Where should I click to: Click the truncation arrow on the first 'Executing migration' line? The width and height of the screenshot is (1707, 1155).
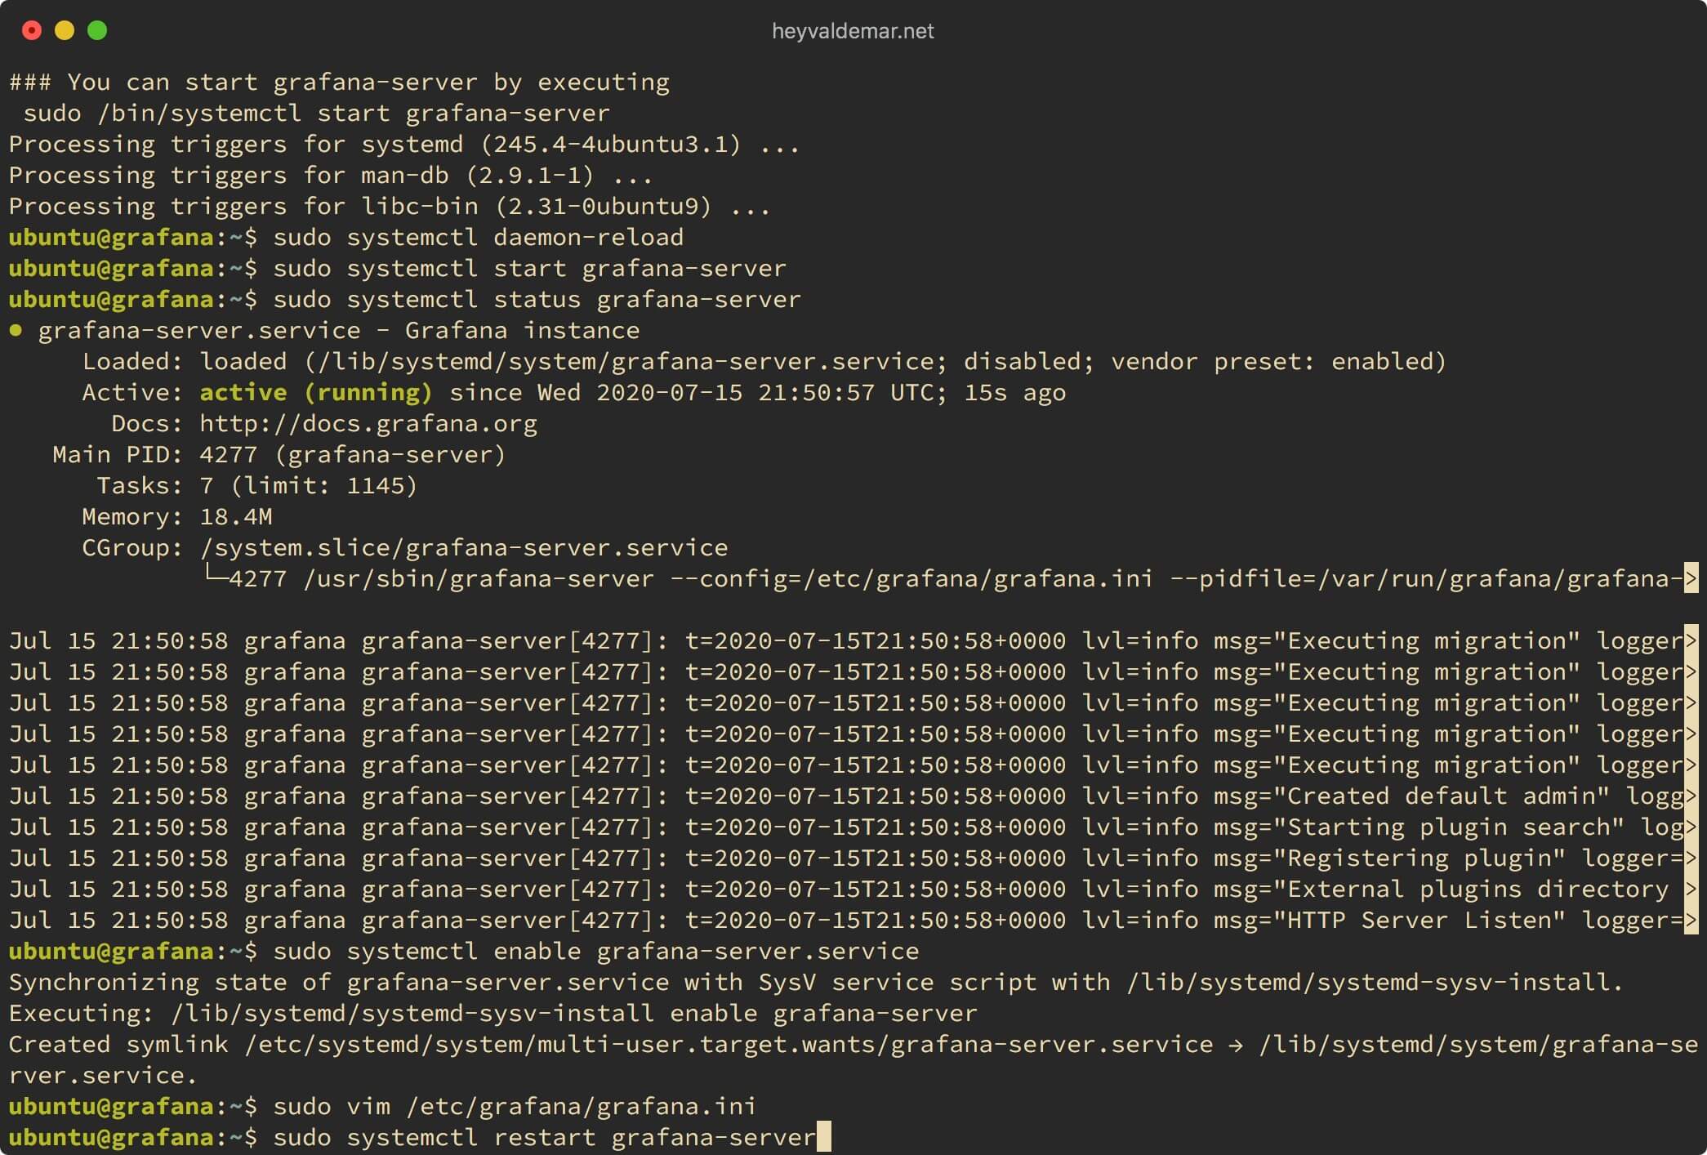coord(1691,641)
